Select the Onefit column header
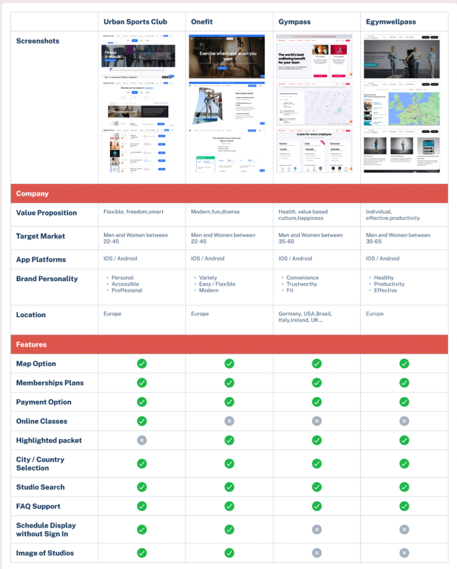The image size is (457, 569). coord(202,22)
